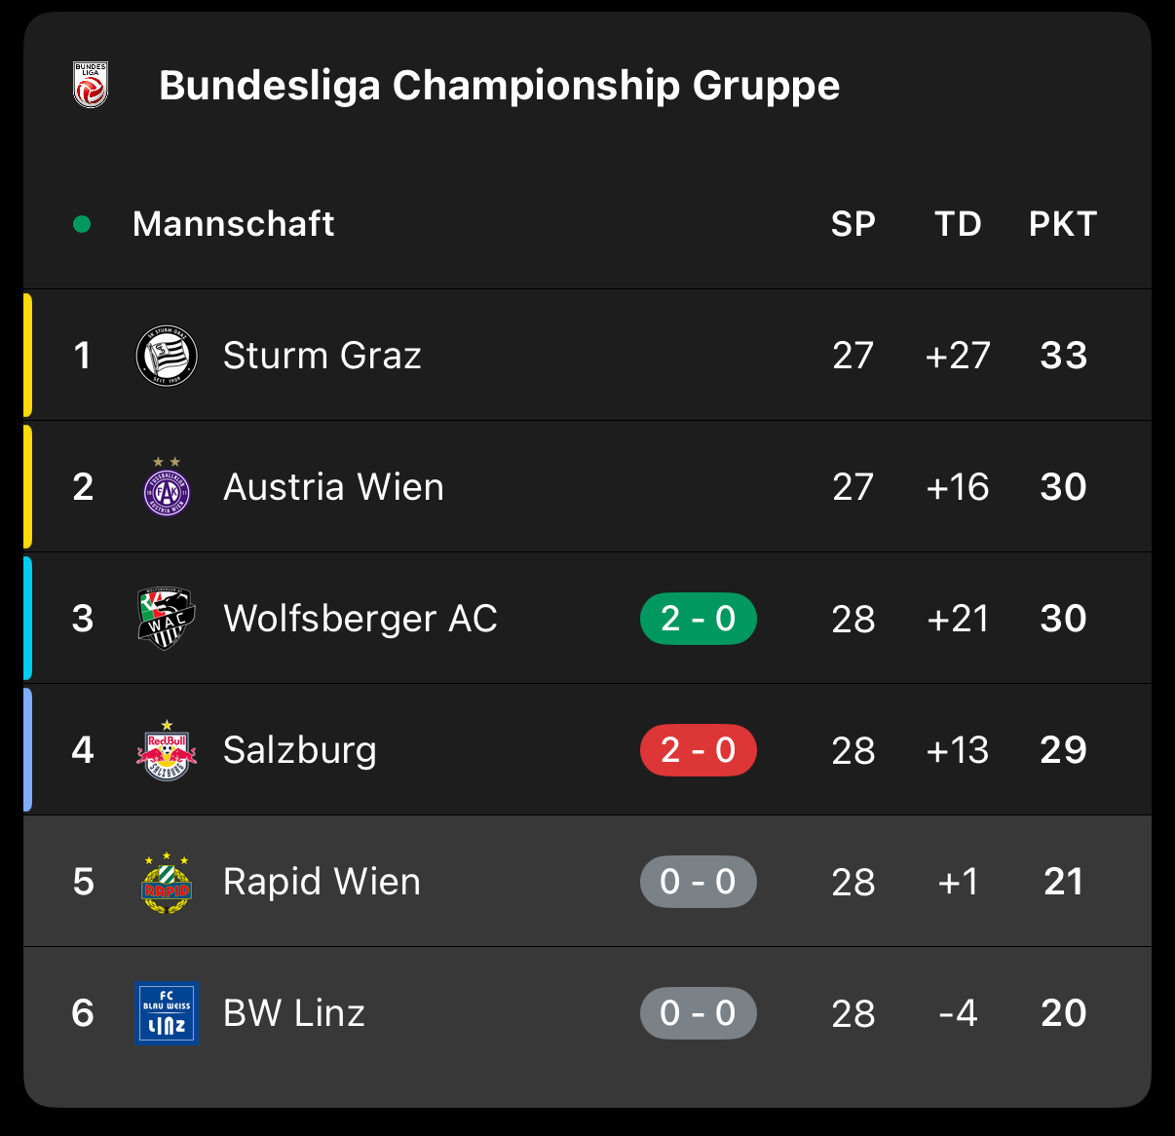Click the Rapid Wien club crest
Viewport: 1175px width, 1136px height.
click(x=167, y=883)
